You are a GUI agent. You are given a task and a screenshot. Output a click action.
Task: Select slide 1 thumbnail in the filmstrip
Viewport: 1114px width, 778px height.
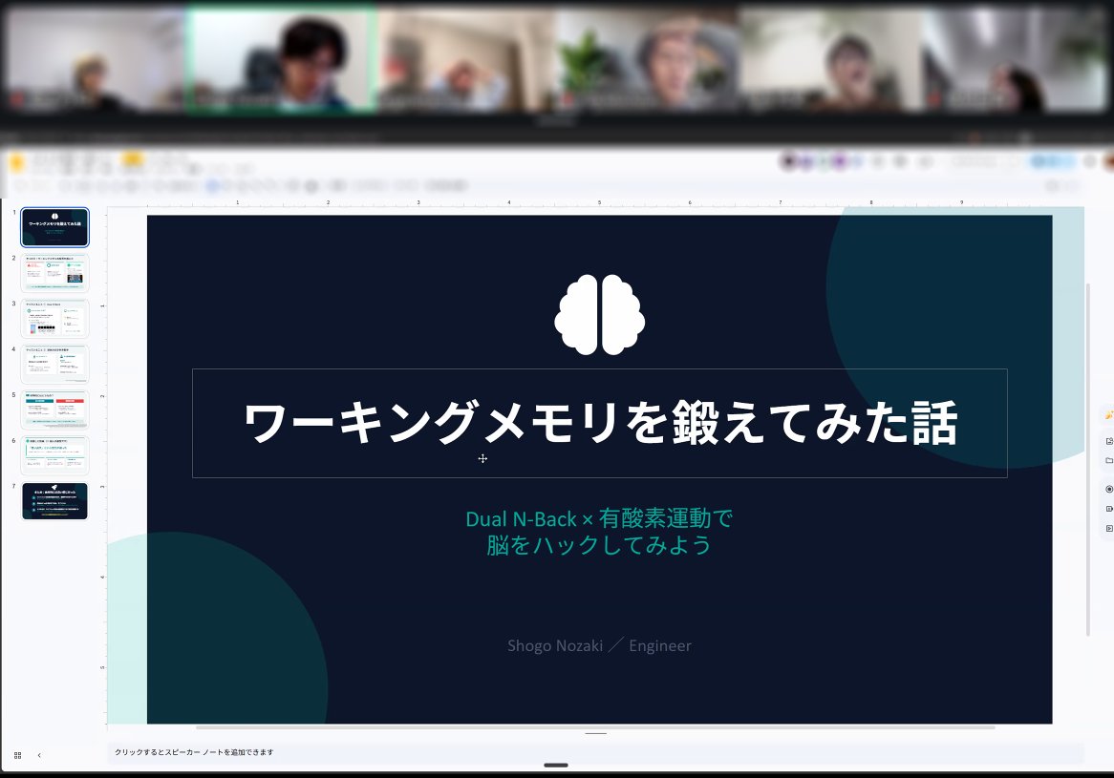54,227
